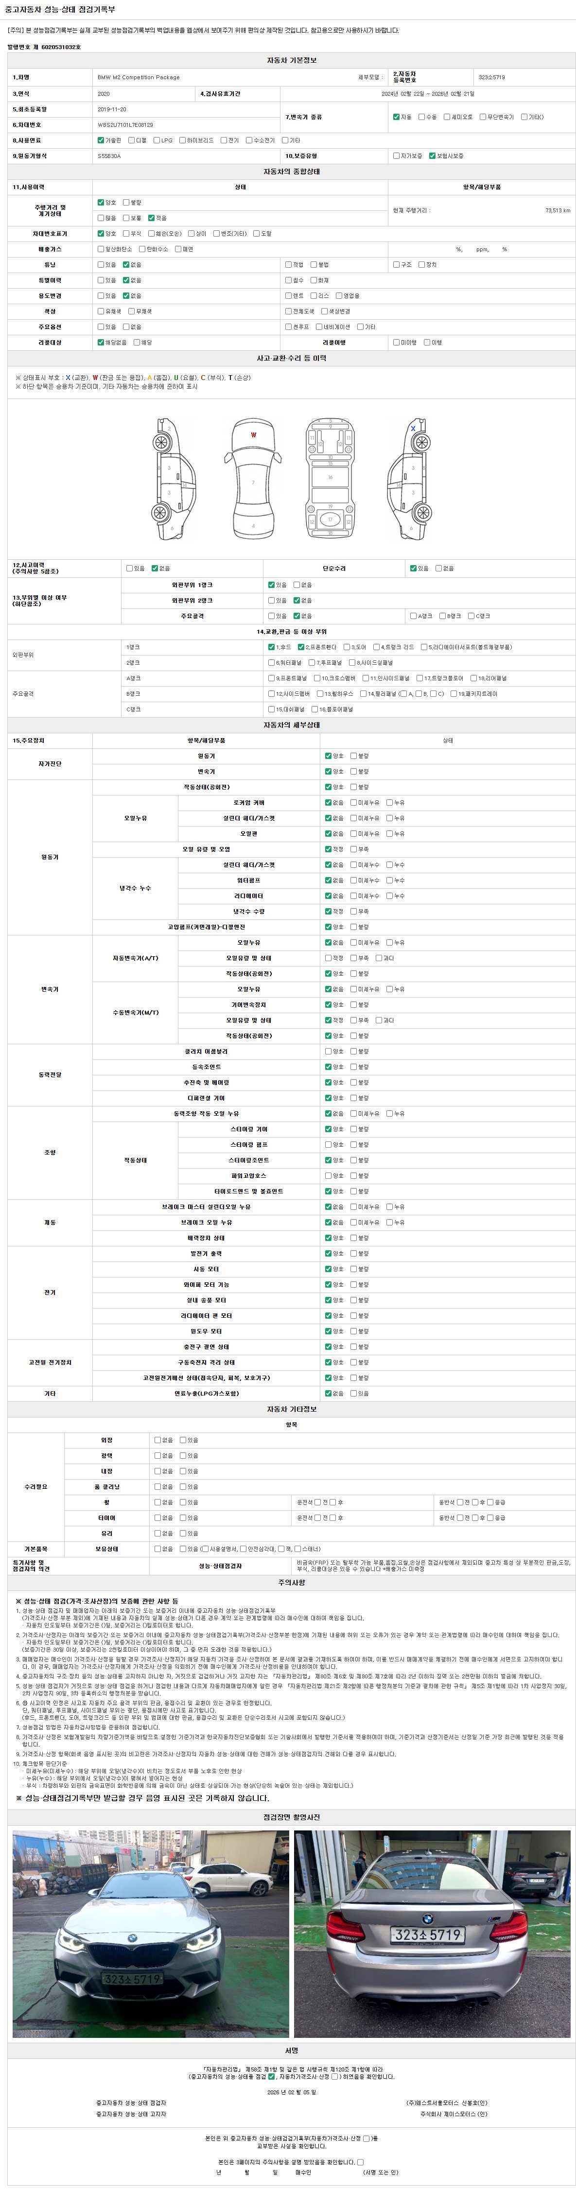Check the 네비게이션 option checkbox

point(319,327)
